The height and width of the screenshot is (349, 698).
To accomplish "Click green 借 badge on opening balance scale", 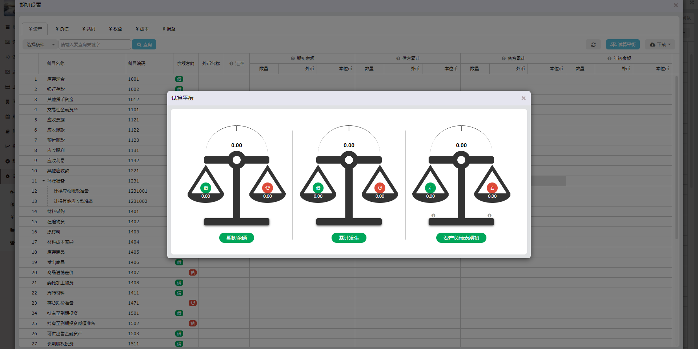I will 206,188.
